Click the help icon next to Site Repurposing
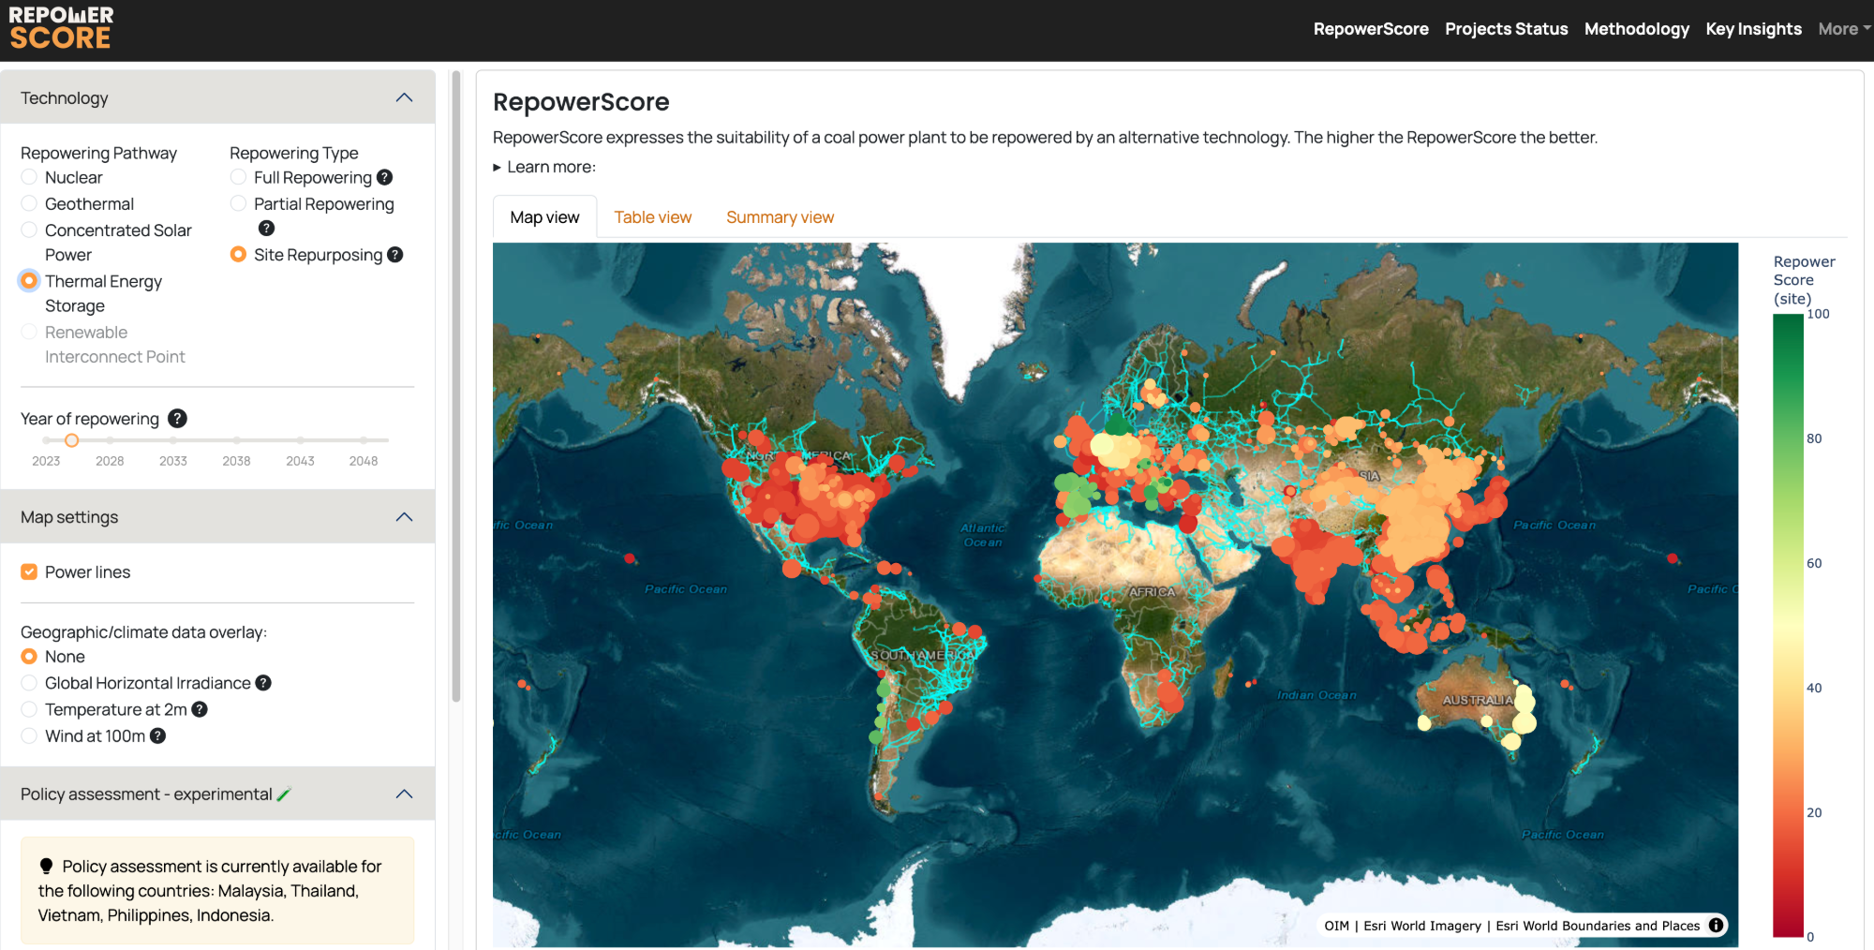Image resolution: width=1874 pixels, height=950 pixels. point(395,255)
